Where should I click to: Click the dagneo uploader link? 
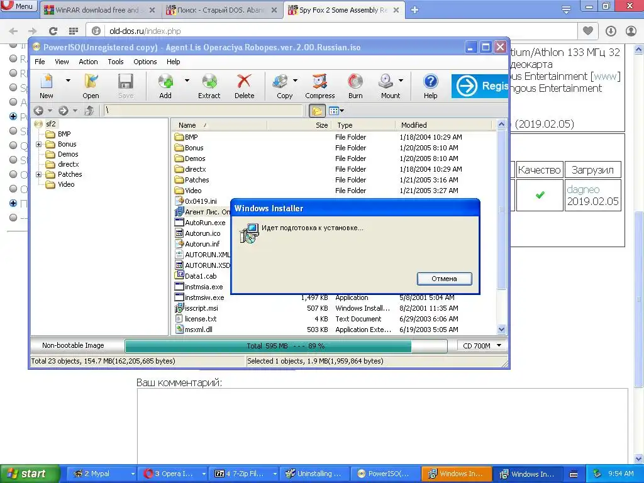(x=583, y=189)
